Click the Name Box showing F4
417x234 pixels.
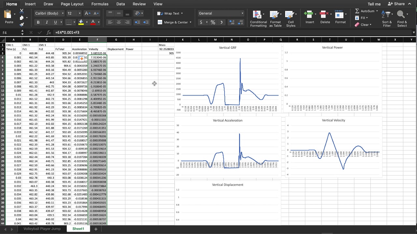(11, 32)
